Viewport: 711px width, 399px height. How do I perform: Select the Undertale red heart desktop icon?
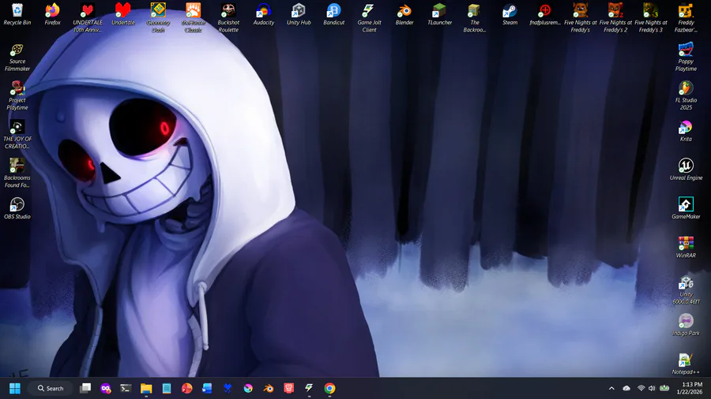(x=123, y=14)
